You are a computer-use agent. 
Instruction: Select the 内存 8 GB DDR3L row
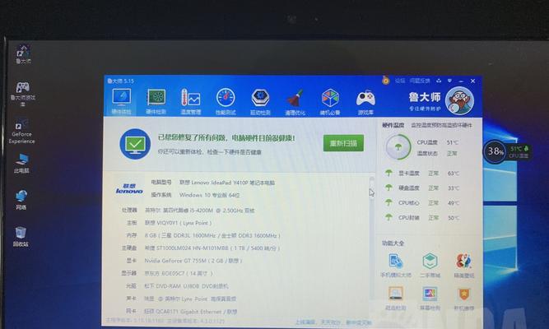click(x=203, y=235)
